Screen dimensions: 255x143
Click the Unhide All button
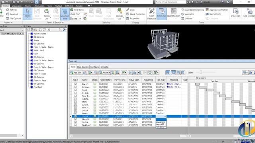coord(120,14)
